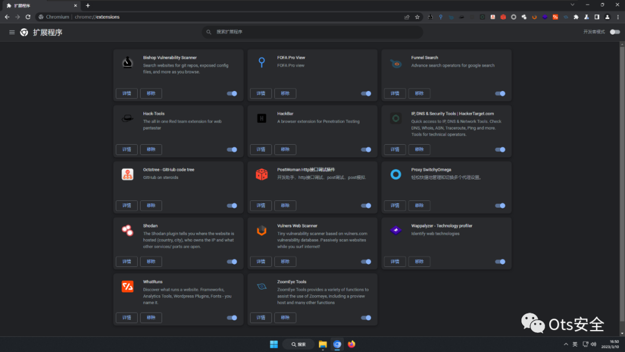Open Wappalyzer purple icon in browser toolbar
This screenshot has width=625, height=352.
click(545, 17)
